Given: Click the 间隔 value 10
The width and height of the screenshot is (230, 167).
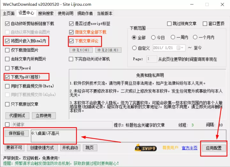Looking at the screenshot, I should (221, 125).
